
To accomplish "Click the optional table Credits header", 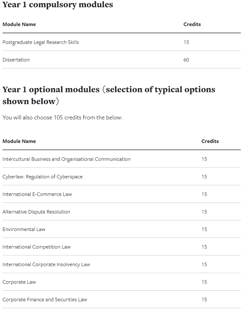I will coord(210,141).
